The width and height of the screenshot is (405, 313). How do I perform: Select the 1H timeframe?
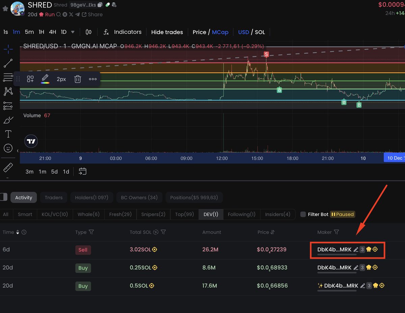41,32
